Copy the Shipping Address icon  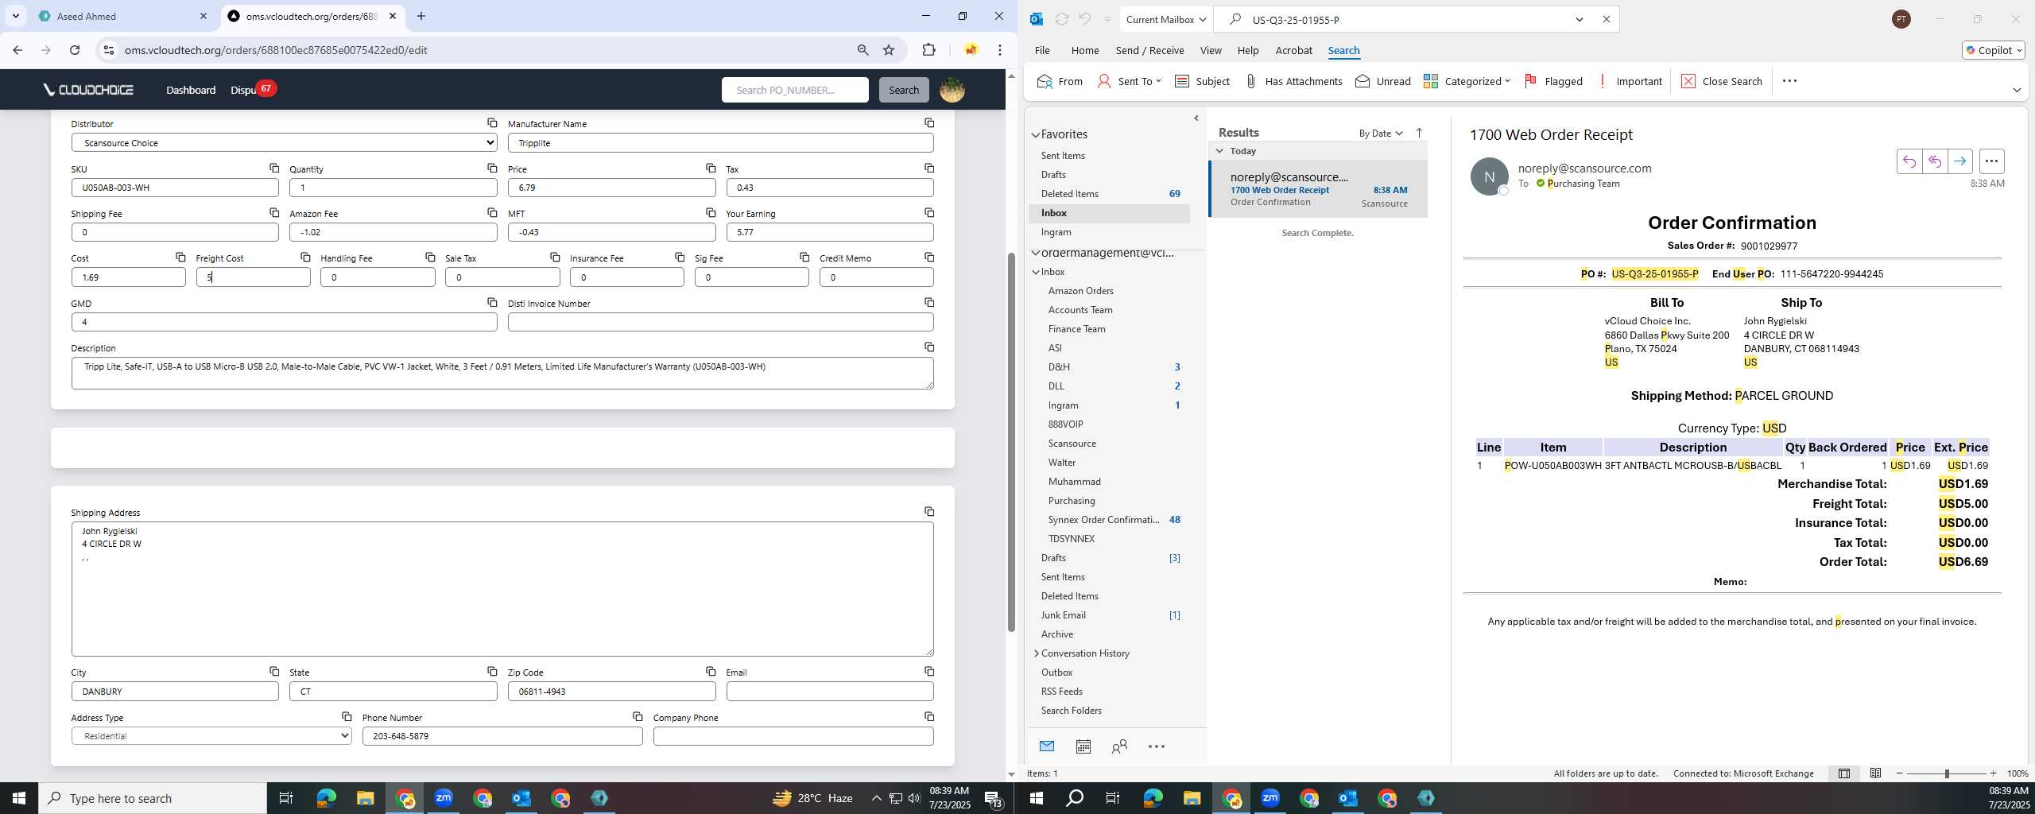pyautogui.click(x=929, y=511)
